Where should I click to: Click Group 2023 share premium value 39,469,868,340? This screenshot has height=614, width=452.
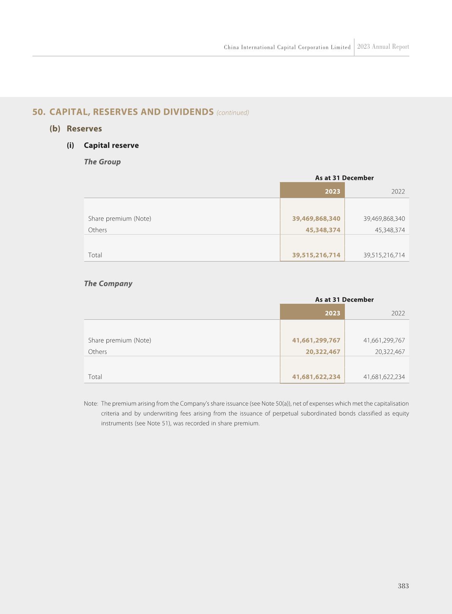(x=316, y=219)
